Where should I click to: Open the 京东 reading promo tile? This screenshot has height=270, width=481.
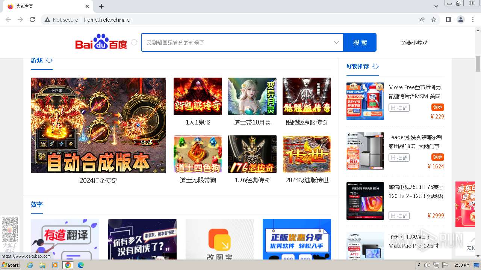point(142,239)
